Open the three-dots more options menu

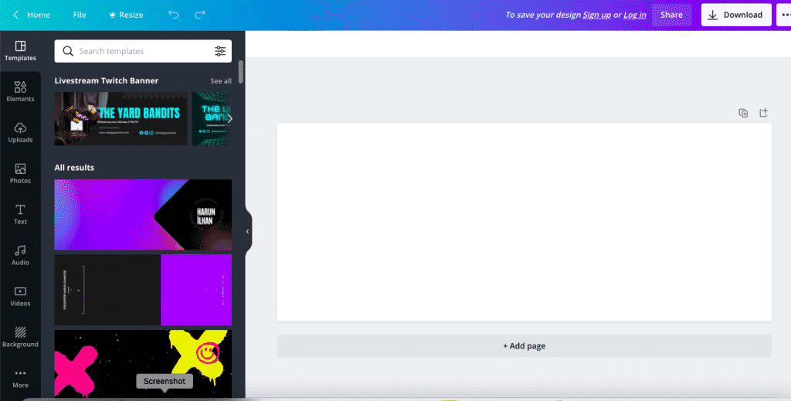point(785,15)
